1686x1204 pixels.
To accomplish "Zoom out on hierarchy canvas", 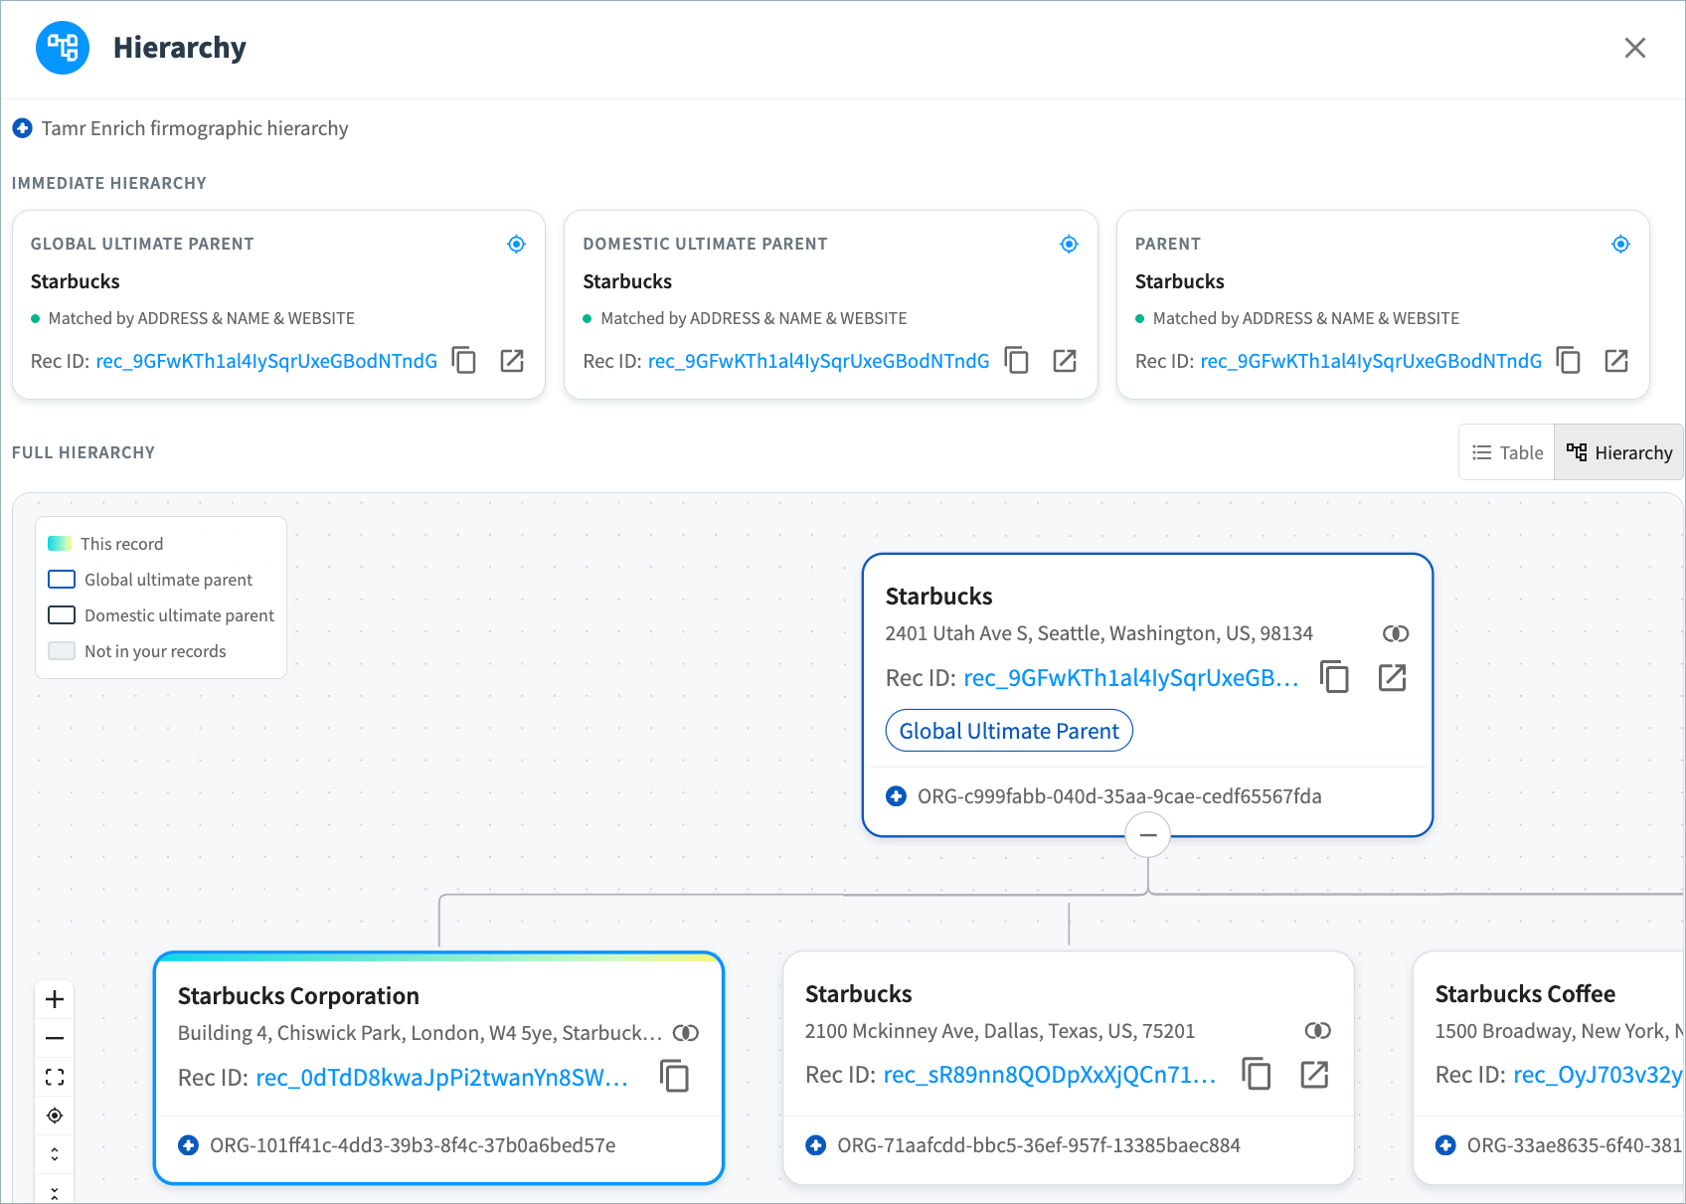I will [55, 1038].
